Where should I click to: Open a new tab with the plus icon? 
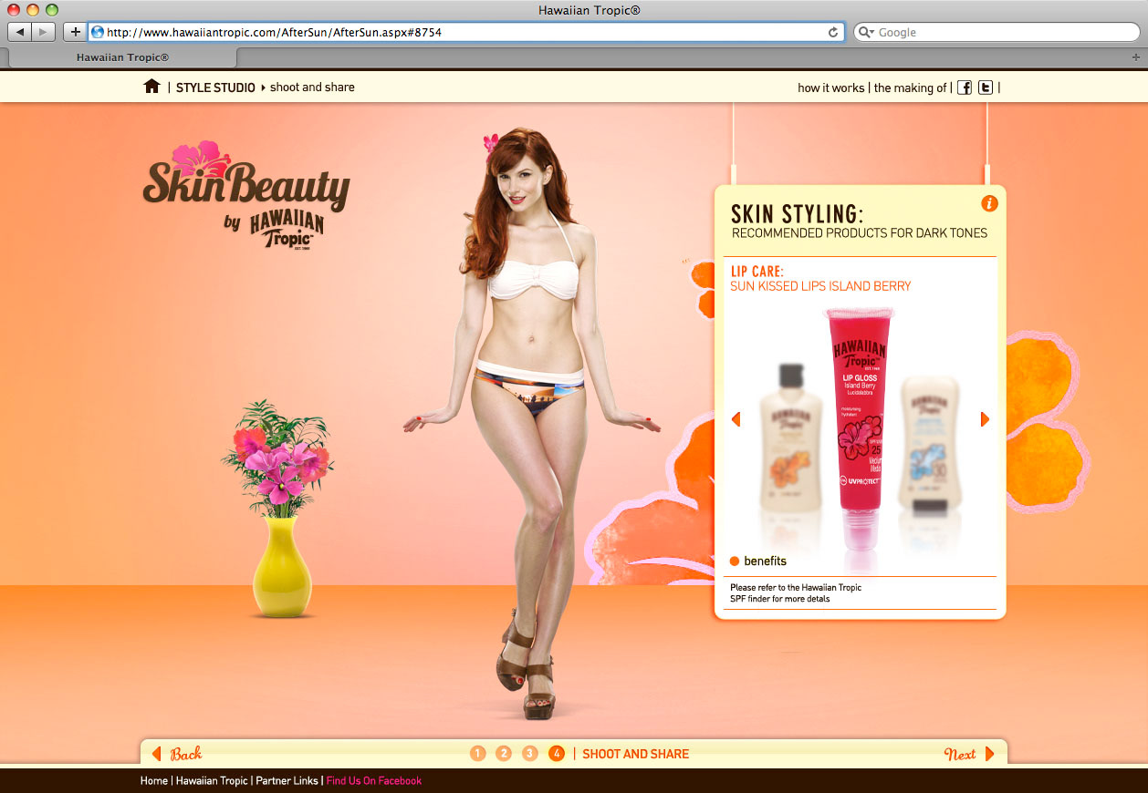click(x=1135, y=57)
